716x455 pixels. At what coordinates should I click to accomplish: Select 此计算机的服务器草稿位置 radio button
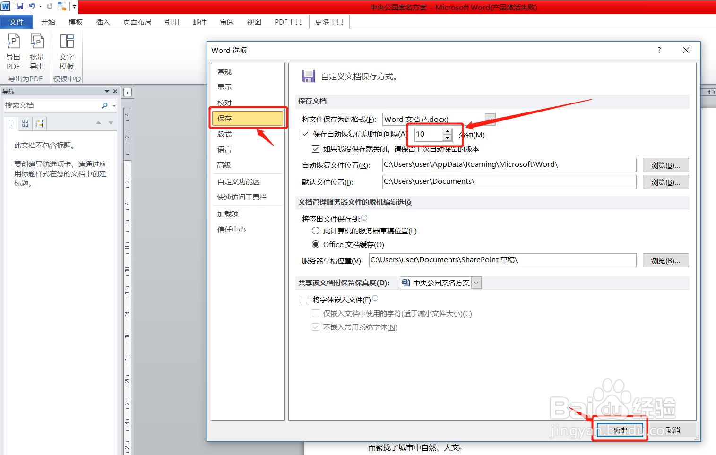[x=316, y=231]
